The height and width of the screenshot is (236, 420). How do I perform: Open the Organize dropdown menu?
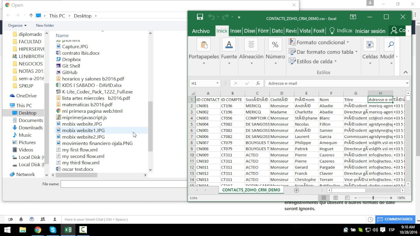coord(17,25)
